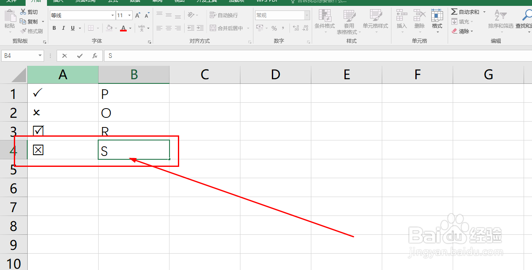532x270 pixels.
Task: Apply the red font color button
Action: tap(123, 28)
